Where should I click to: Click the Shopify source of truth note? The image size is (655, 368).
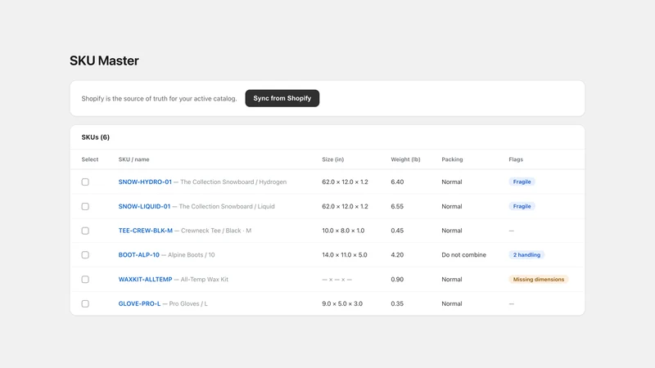tap(159, 99)
